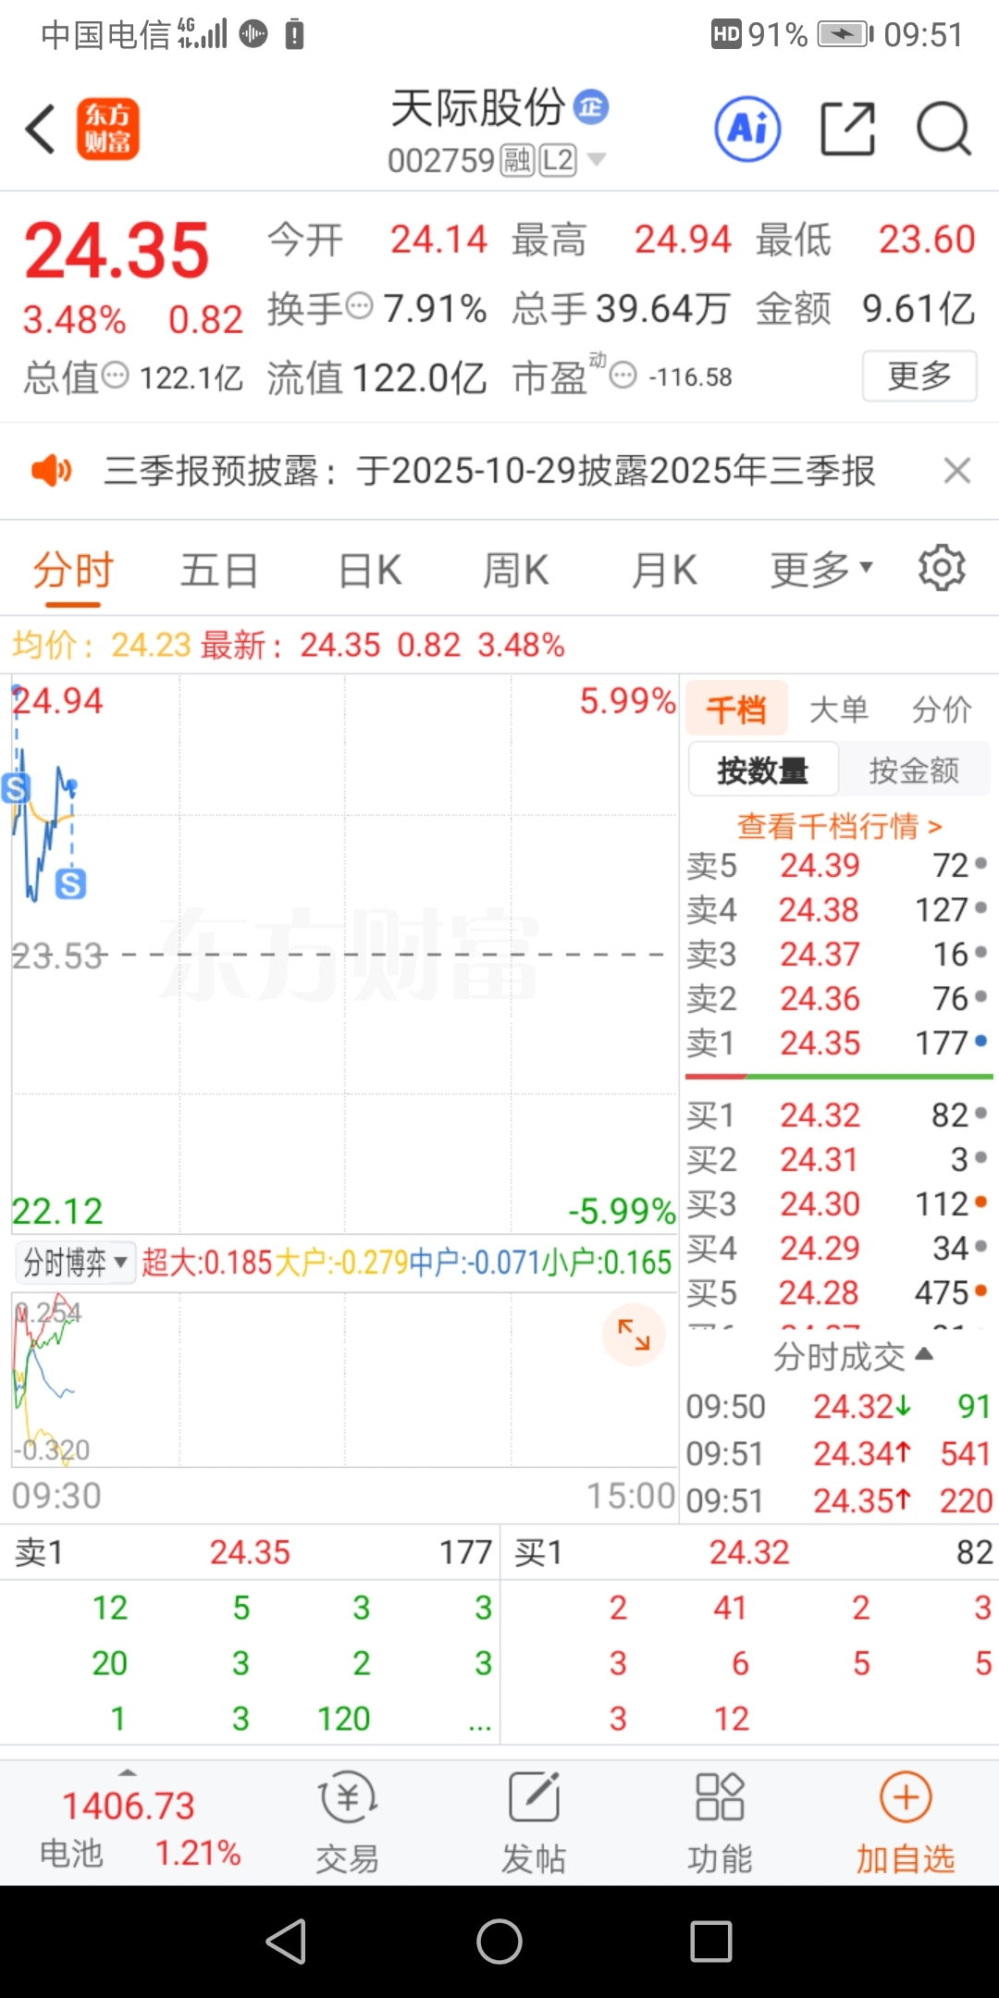Screen dimensions: 999x1998
Task: Tap the lower S marker near 23.6
Action: tap(70, 884)
